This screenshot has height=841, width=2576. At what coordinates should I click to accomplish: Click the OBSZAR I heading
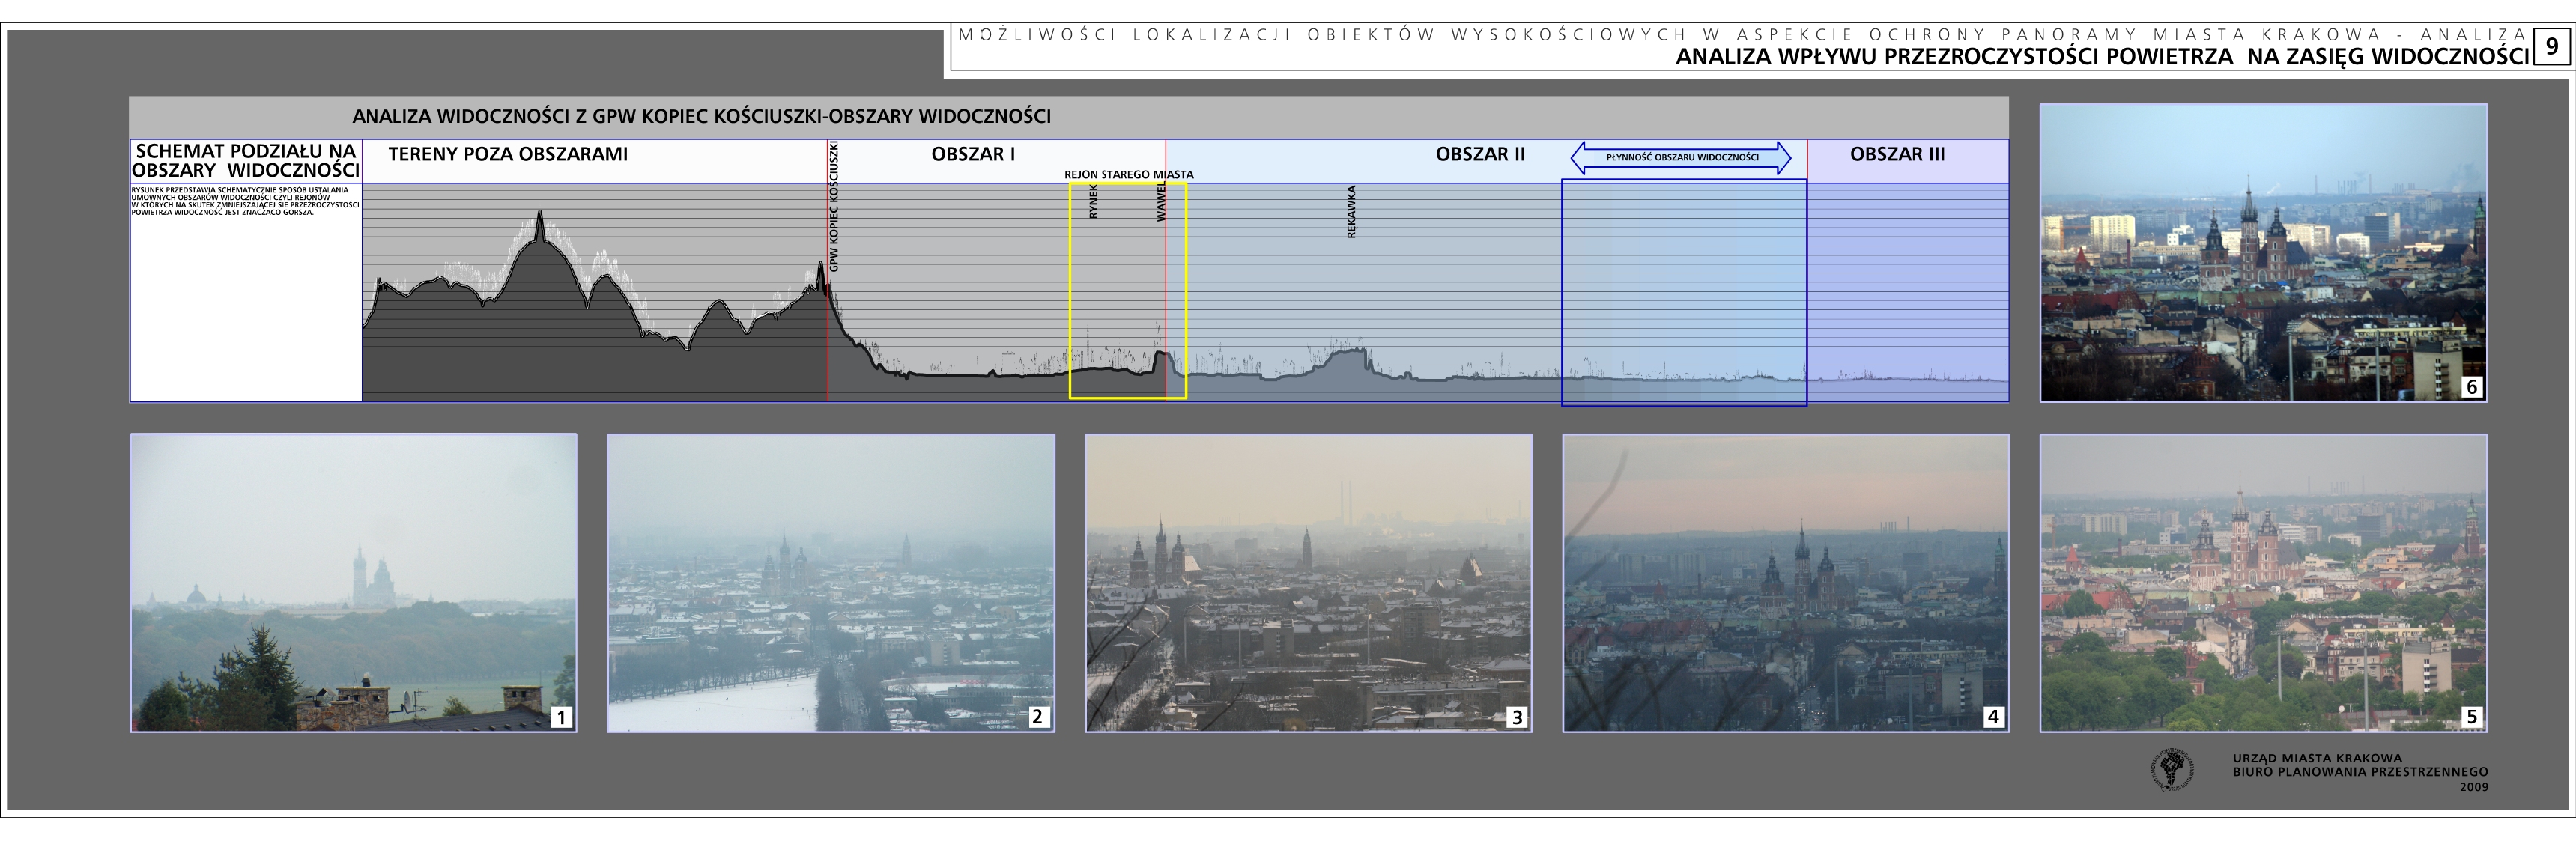click(x=972, y=154)
